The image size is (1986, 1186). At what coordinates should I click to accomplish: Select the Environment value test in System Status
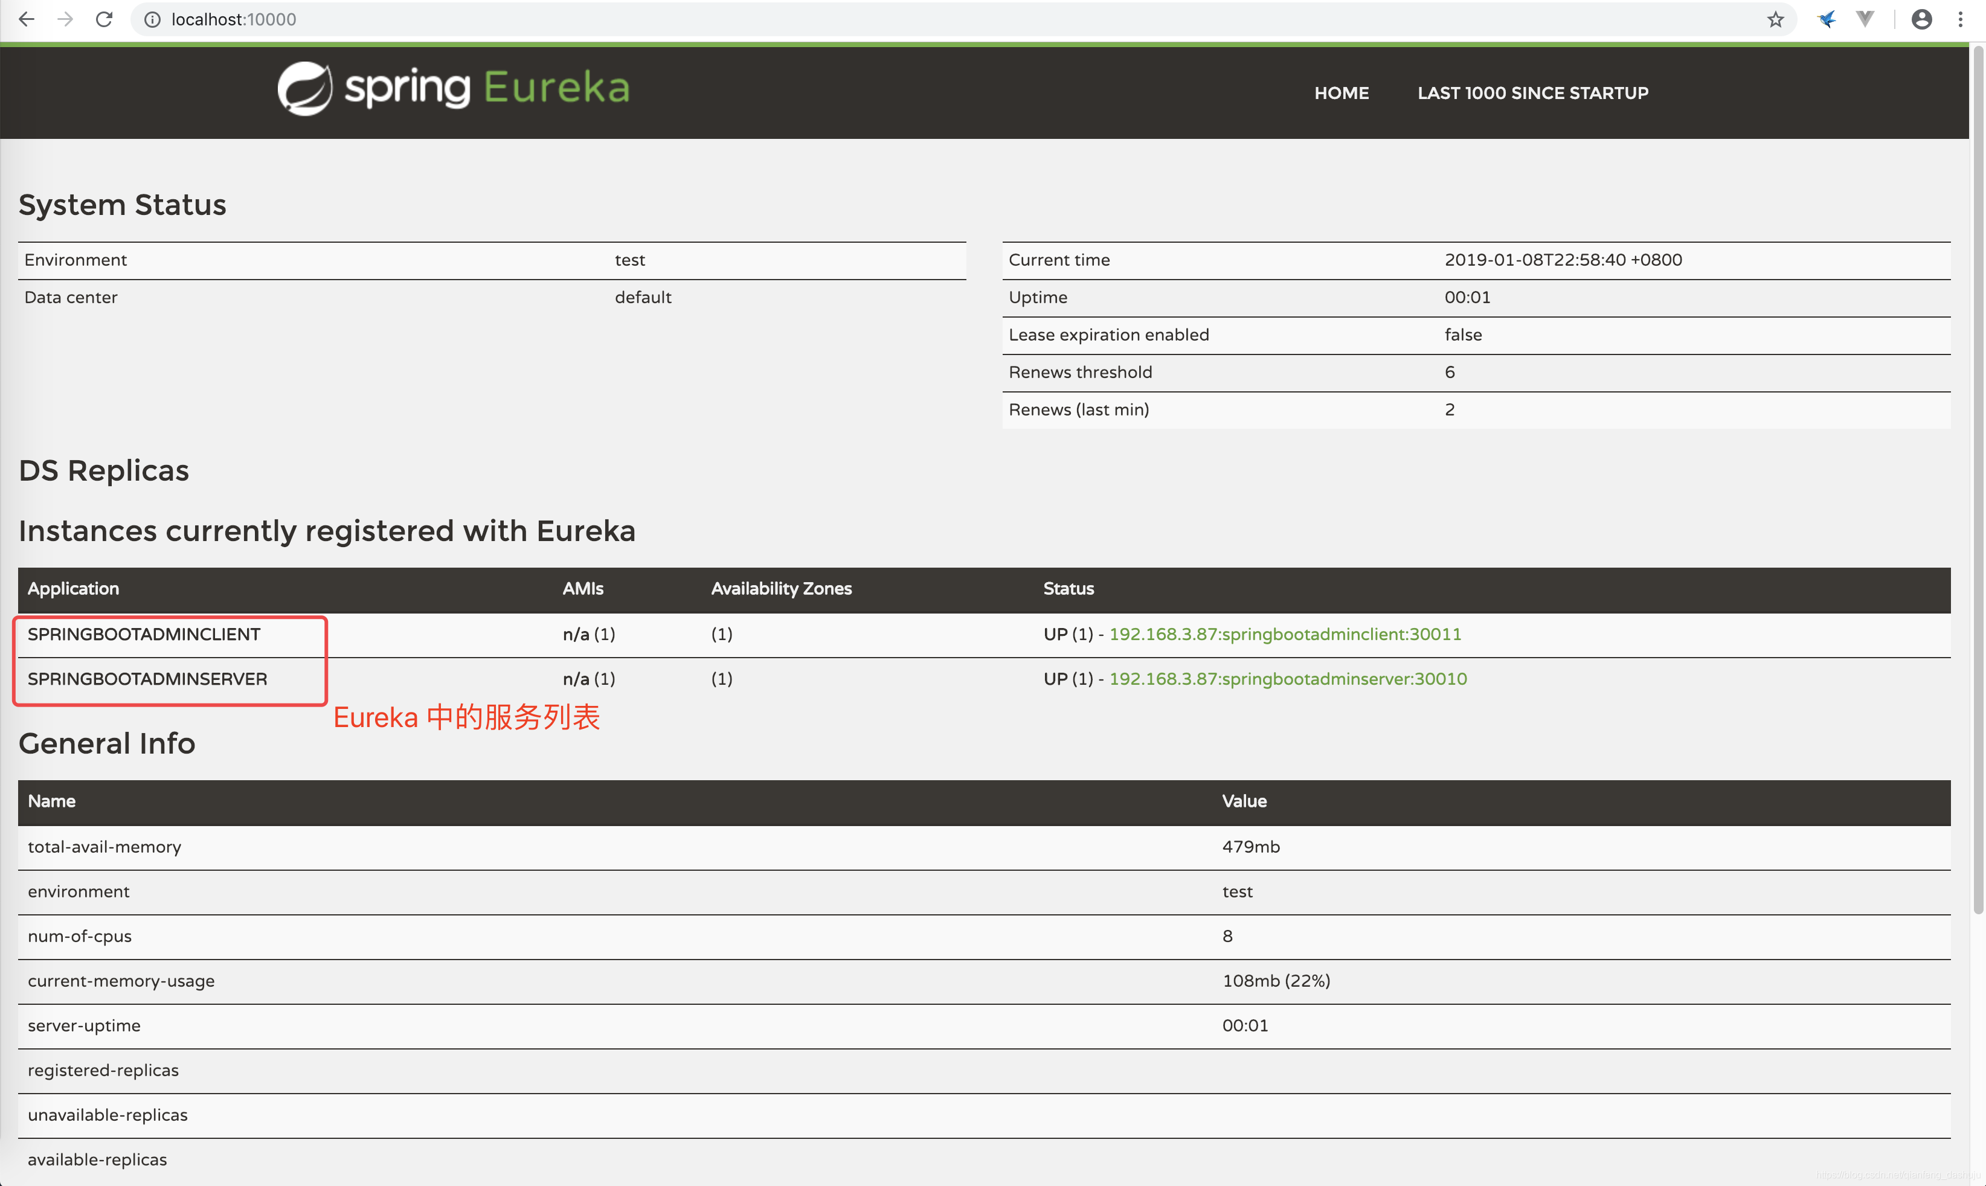[x=629, y=260]
